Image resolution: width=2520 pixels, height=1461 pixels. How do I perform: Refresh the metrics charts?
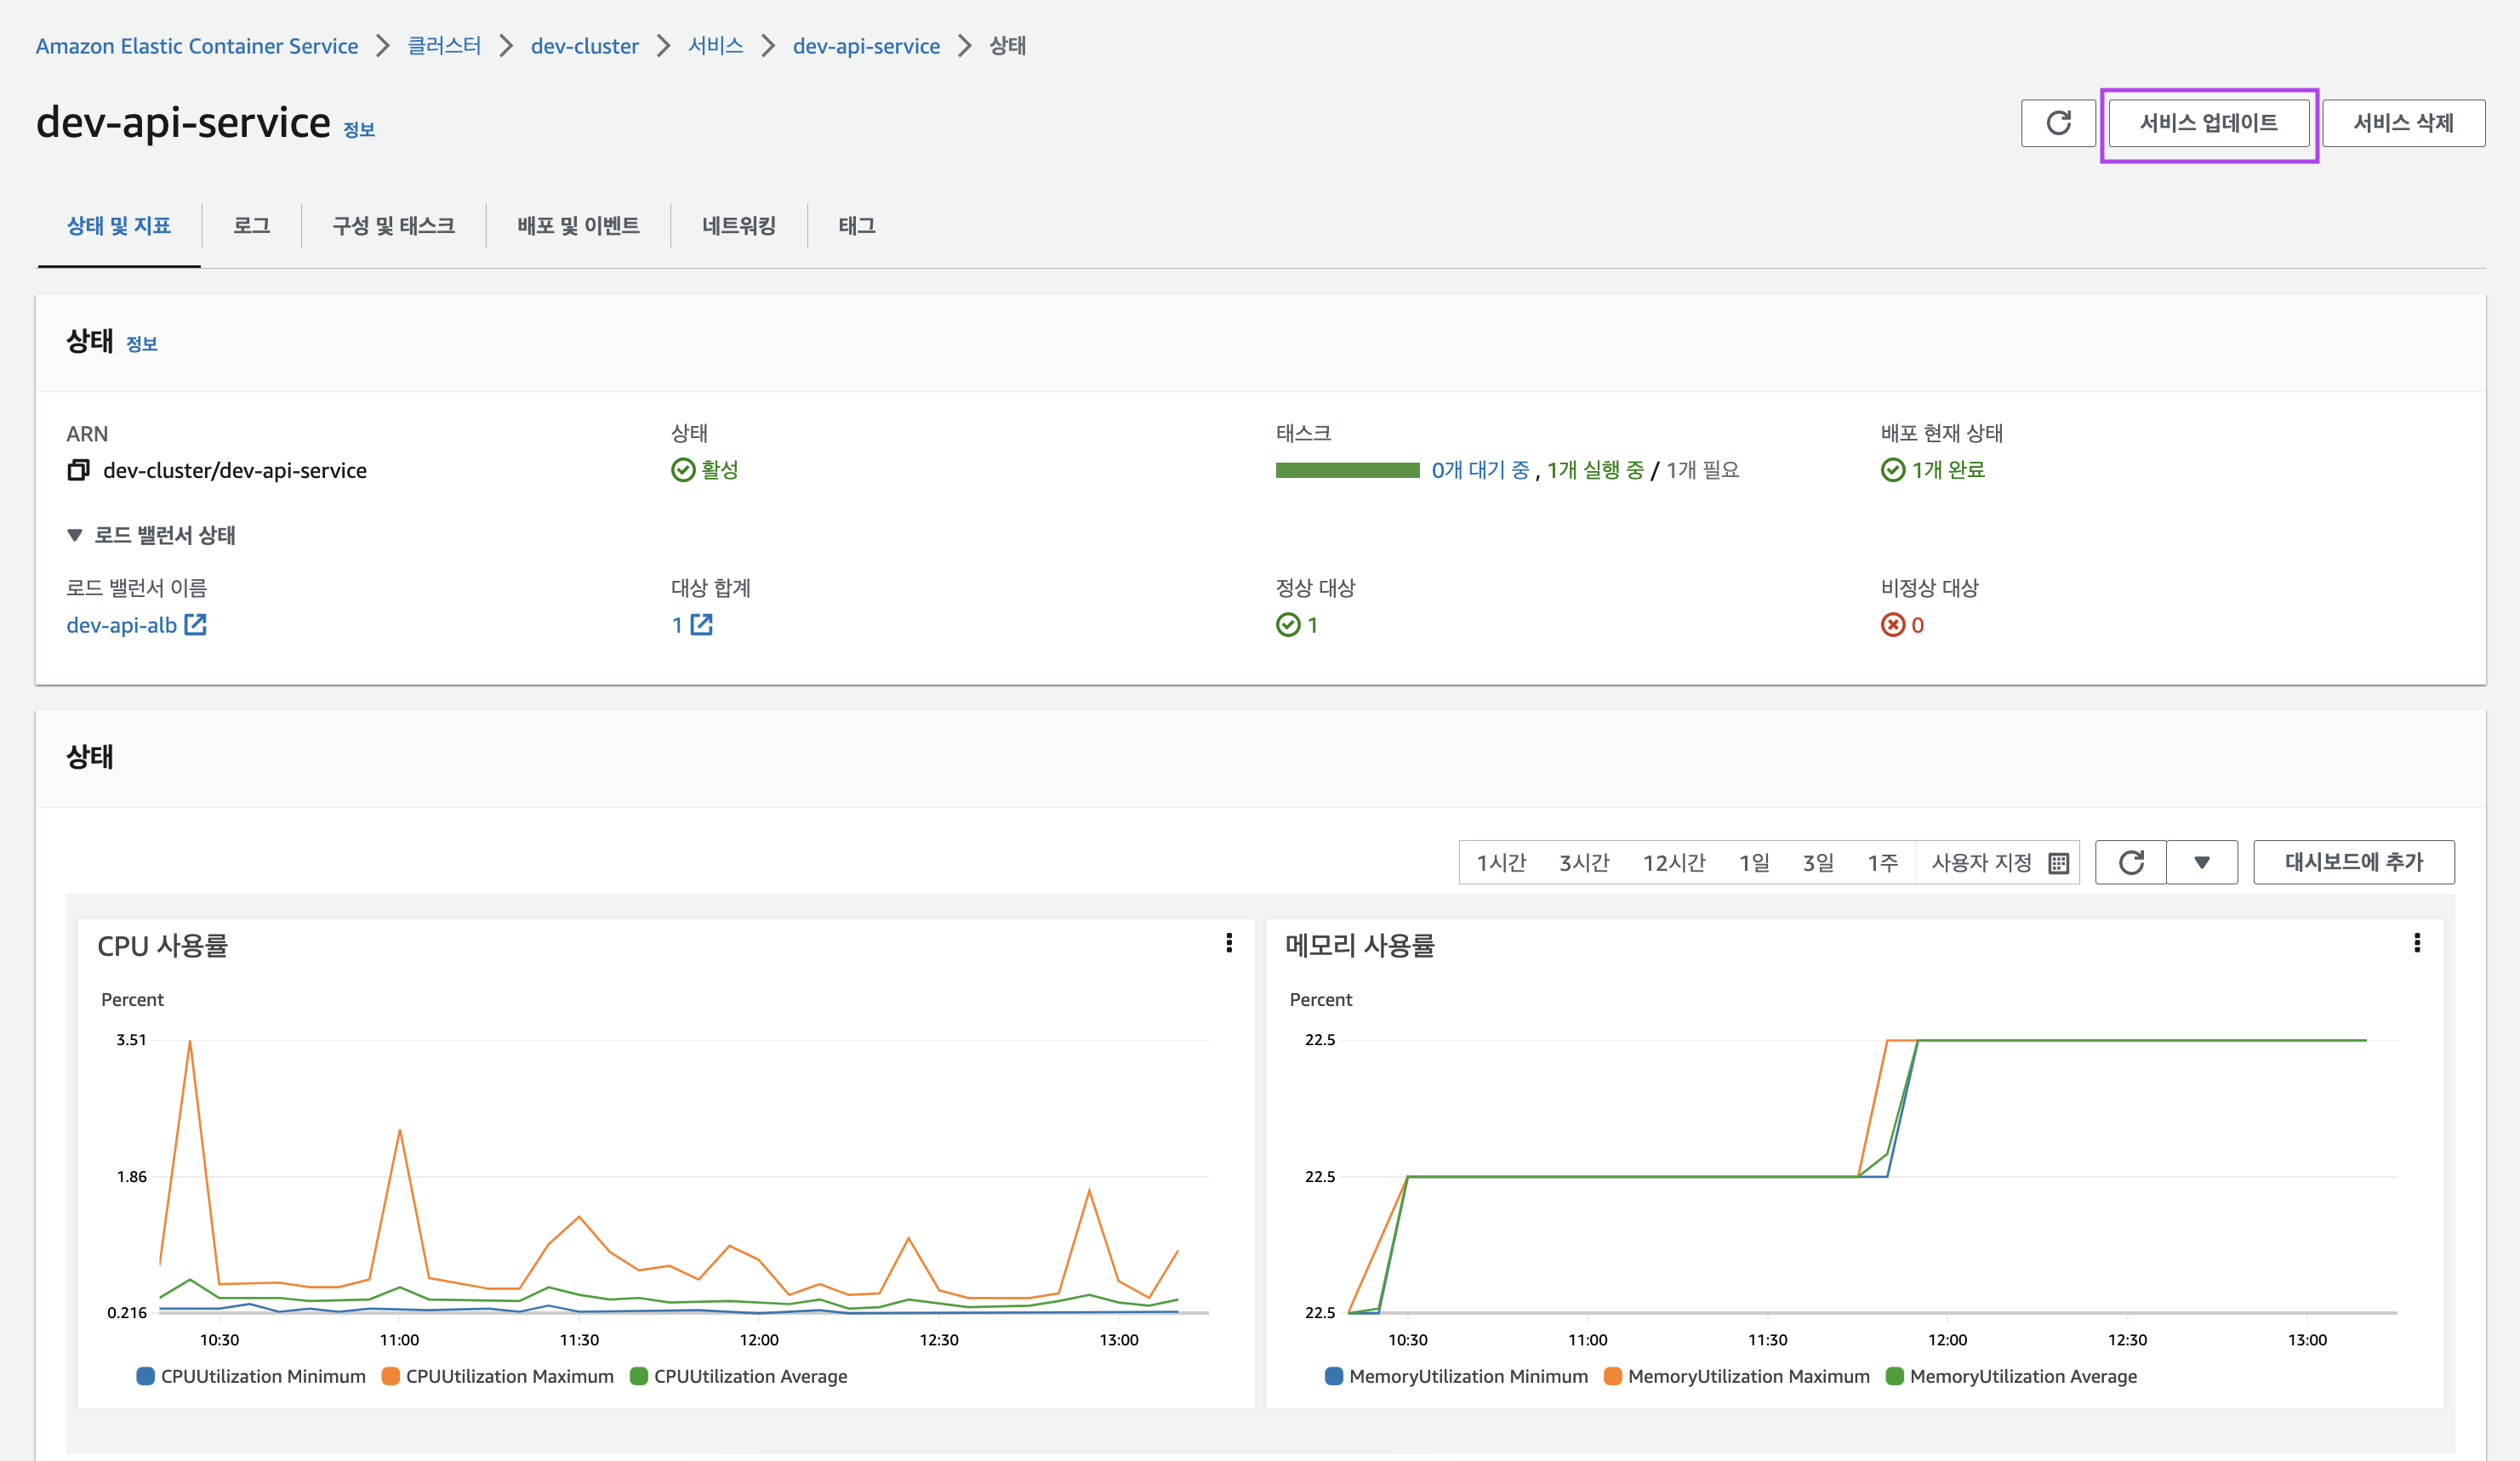pos(2131,862)
